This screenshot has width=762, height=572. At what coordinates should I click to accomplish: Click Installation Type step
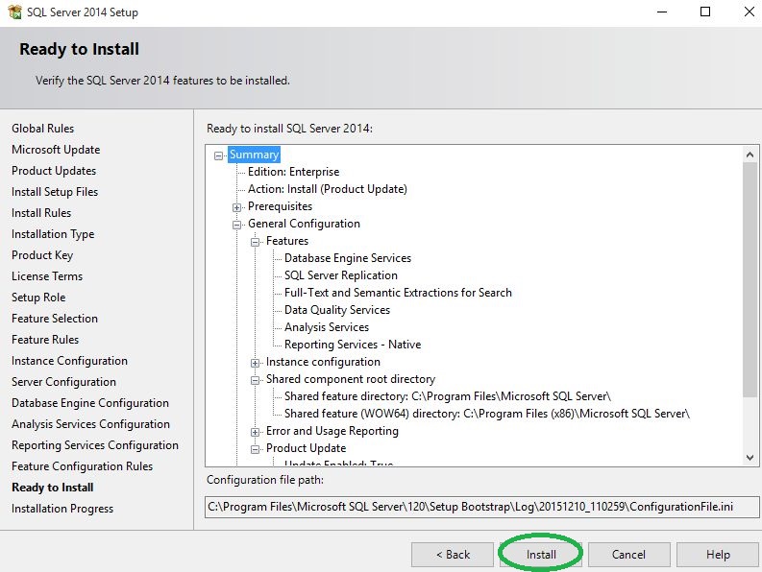click(x=53, y=234)
